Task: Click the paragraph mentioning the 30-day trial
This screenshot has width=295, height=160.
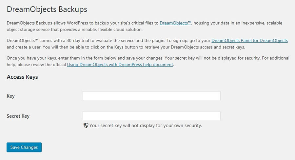Action: coord(98,41)
